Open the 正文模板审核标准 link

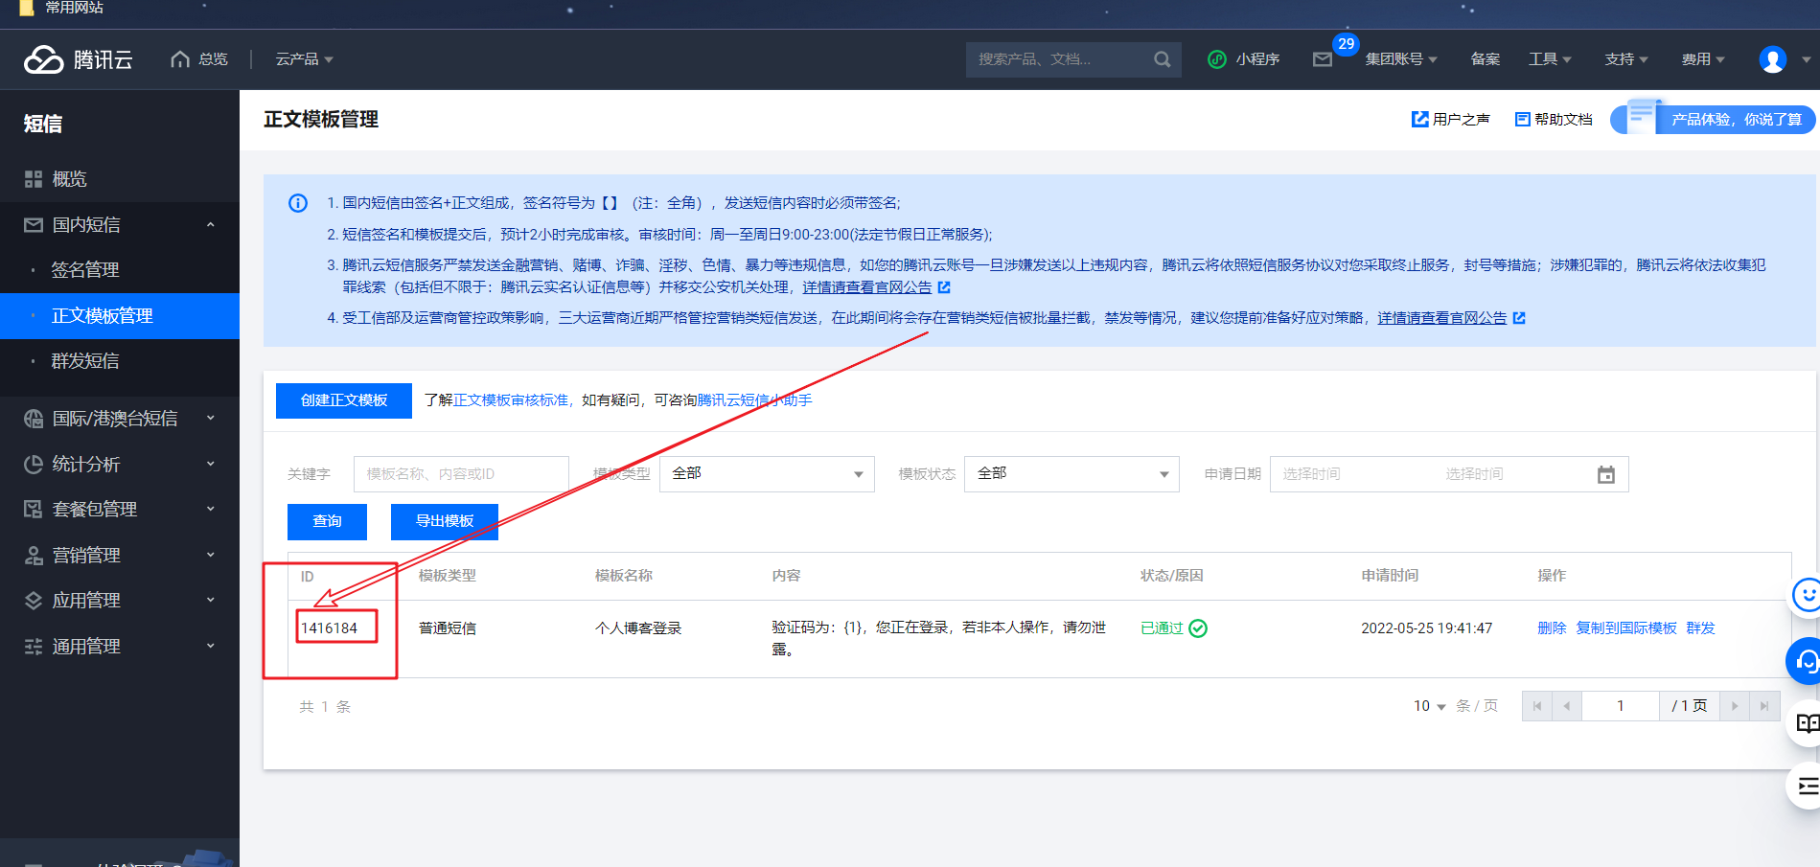click(511, 400)
